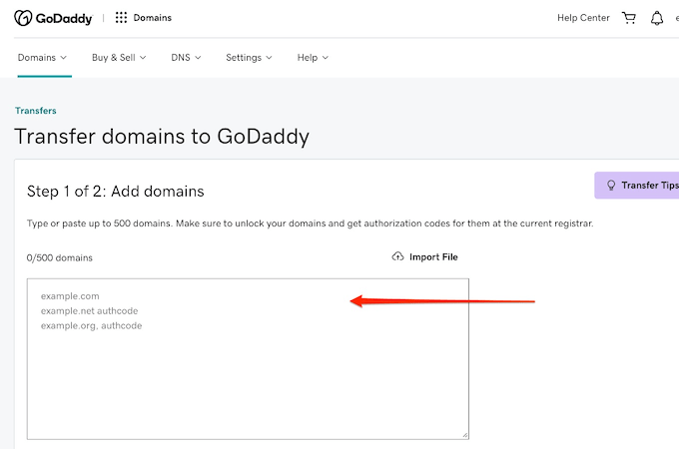Click the Domains label next to apps grid

tap(153, 18)
